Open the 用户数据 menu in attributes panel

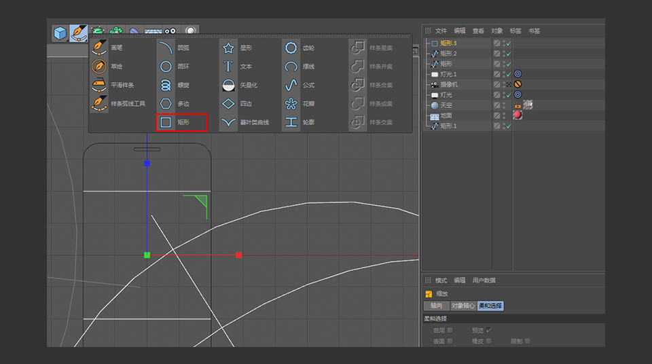coord(484,280)
